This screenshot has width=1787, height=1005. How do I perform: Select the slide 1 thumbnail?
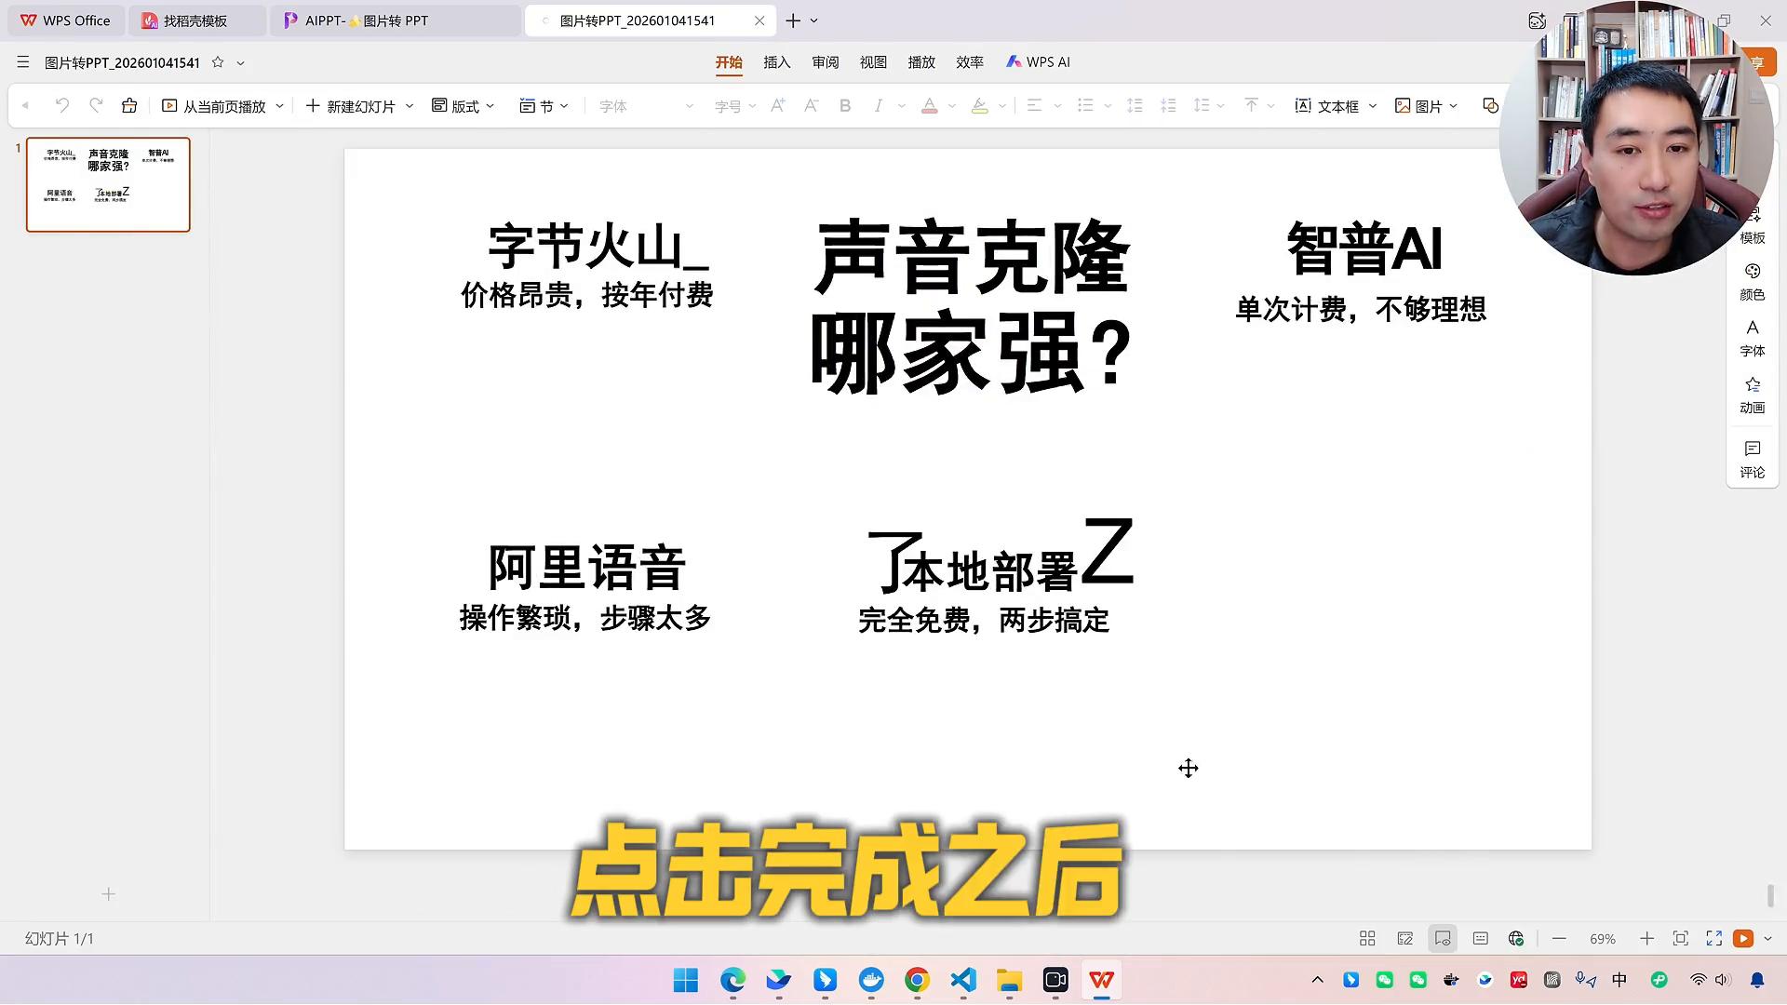coord(108,184)
